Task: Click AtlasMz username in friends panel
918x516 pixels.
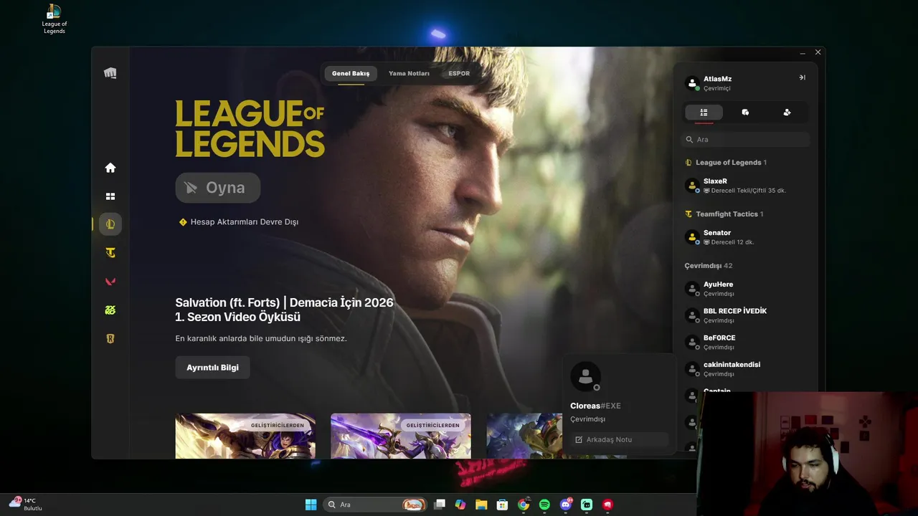Action: click(x=717, y=79)
